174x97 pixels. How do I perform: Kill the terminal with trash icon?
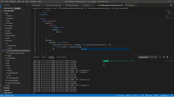point(167,57)
